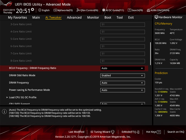This screenshot has width=186, height=140.
Task: Click the 16384 MB capacity value
Action: [175, 63]
